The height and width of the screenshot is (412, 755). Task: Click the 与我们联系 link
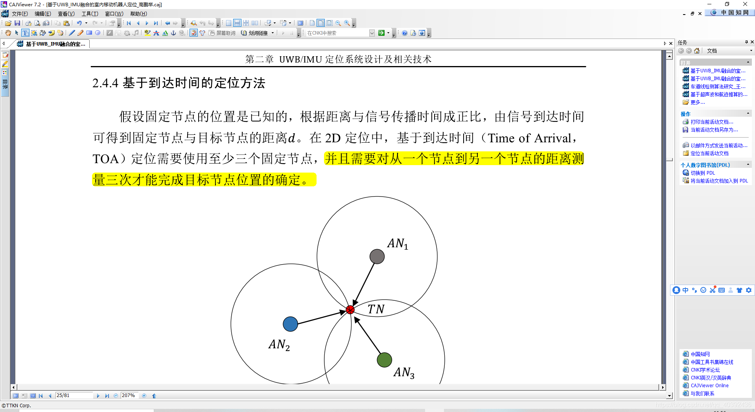[x=702, y=394]
